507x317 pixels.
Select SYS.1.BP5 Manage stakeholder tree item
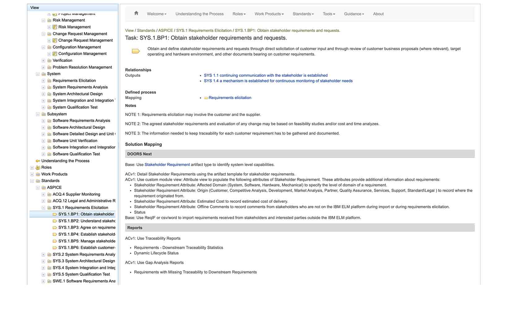(x=87, y=241)
